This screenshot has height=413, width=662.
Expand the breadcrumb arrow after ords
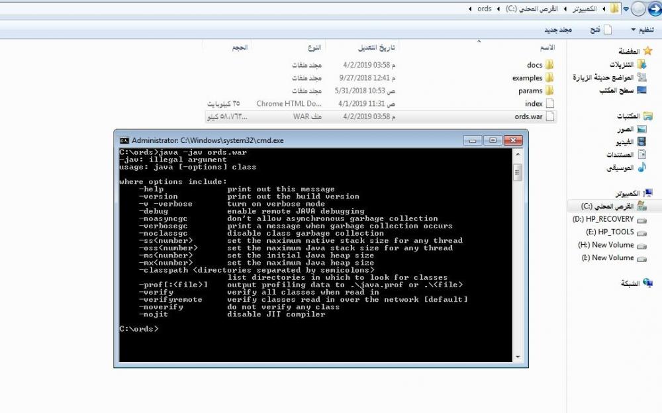tap(470, 9)
